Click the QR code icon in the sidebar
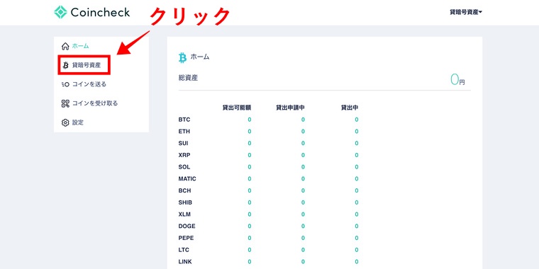The width and height of the screenshot is (539, 269). point(65,103)
